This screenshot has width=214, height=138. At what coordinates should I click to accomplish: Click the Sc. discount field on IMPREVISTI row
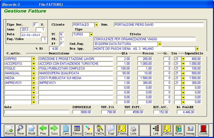pyautogui.click(x=167, y=83)
